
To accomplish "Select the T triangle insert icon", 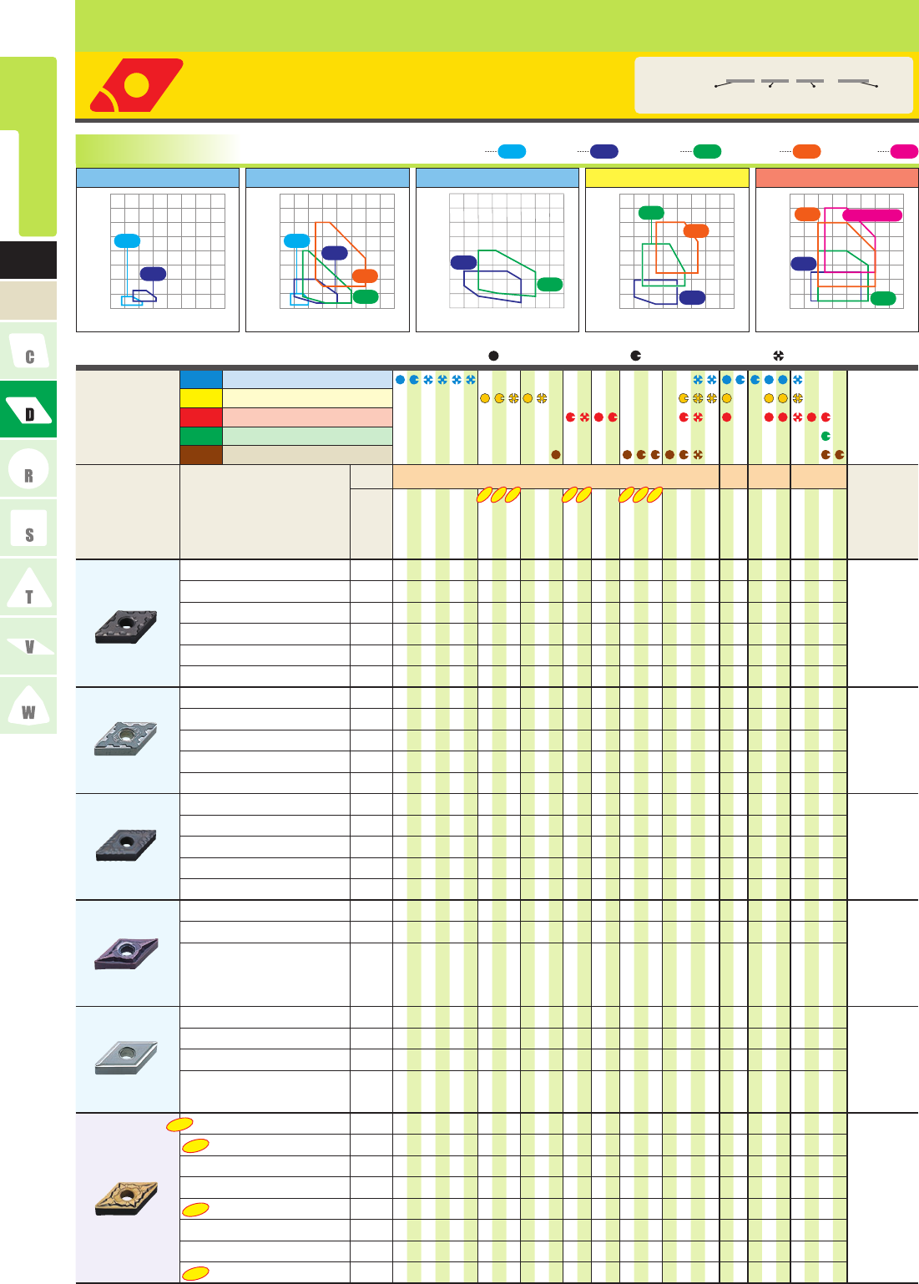I will [28, 589].
